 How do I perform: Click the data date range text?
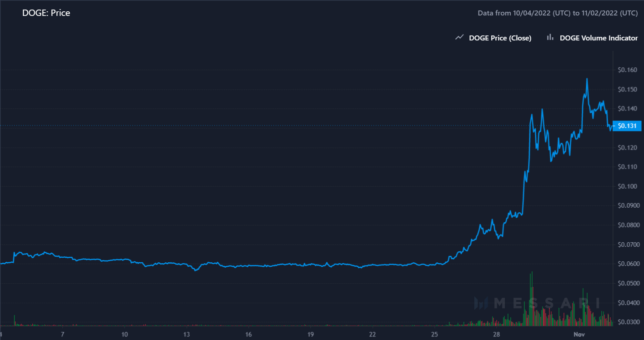557,13
